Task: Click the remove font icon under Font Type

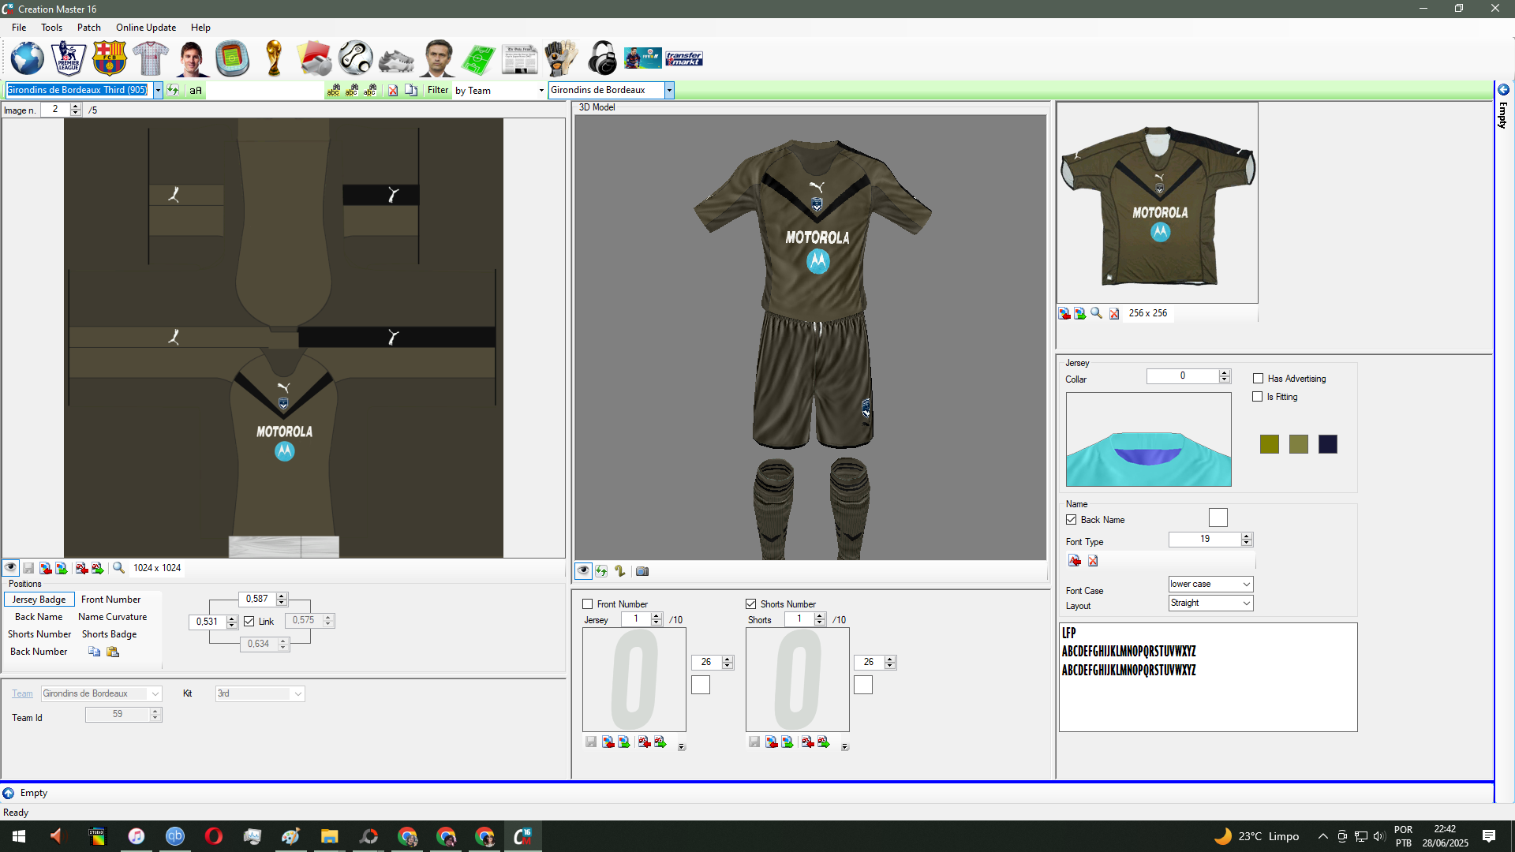Action: pyautogui.click(x=1093, y=561)
